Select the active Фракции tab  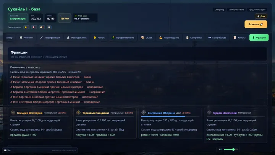point(259,38)
